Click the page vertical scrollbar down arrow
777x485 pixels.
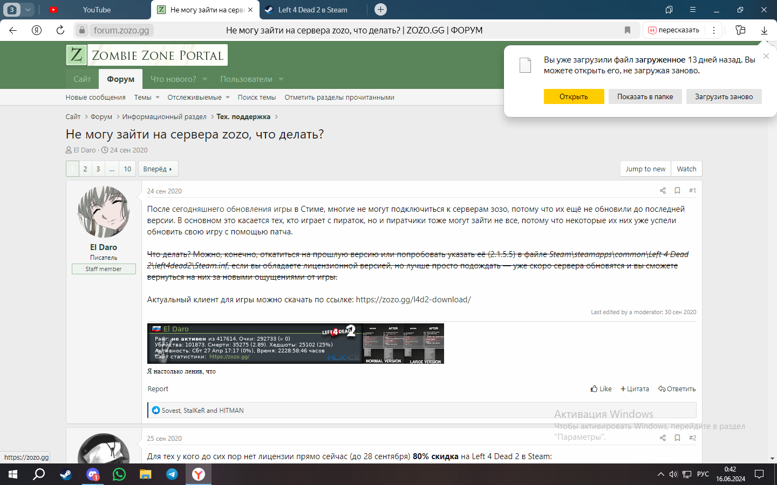772,459
